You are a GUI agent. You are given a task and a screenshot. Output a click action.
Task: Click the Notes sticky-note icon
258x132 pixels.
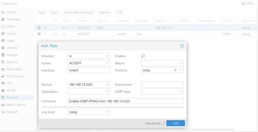[x=3, y=27]
